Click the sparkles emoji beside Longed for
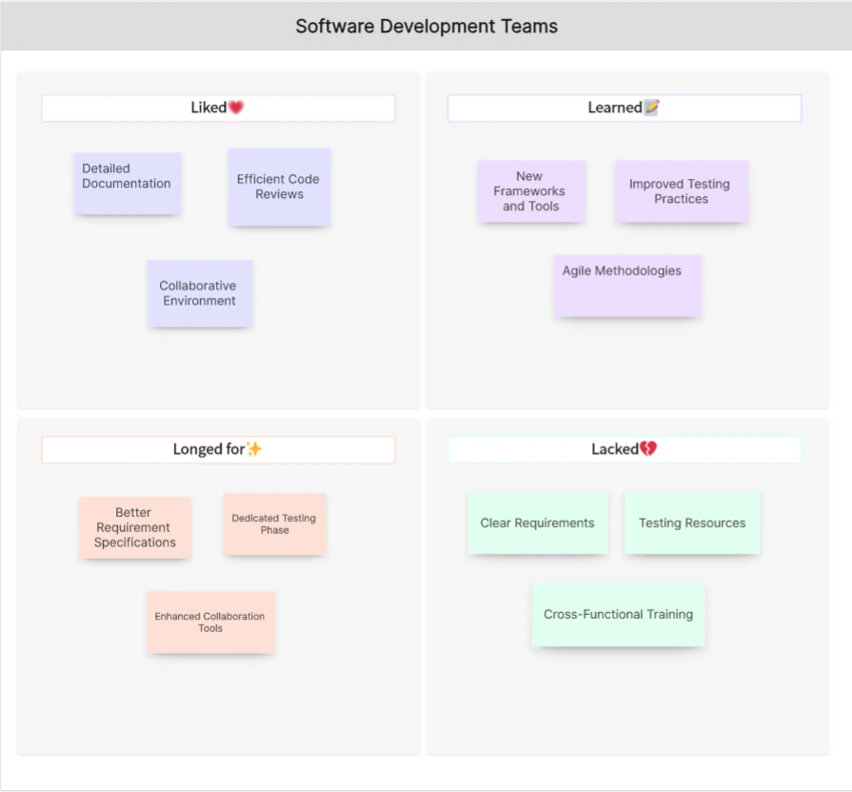Viewport: 852px width, 792px height. coord(254,448)
